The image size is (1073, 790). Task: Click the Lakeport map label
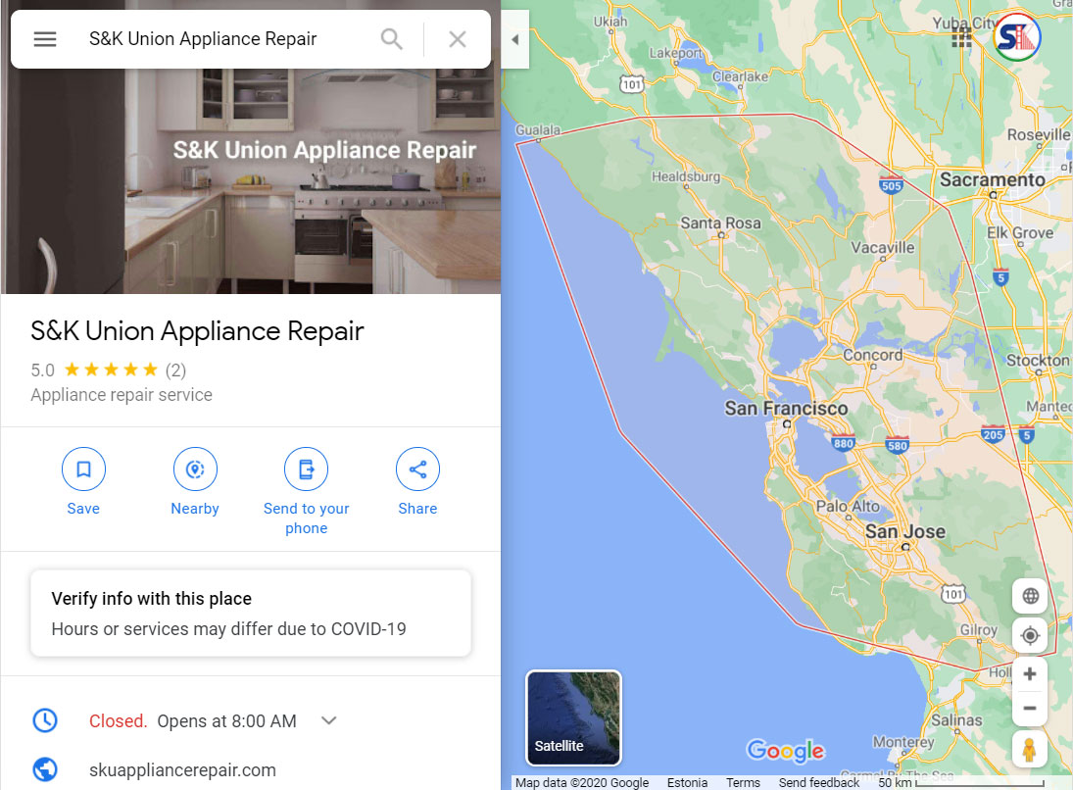click(675, 53)
